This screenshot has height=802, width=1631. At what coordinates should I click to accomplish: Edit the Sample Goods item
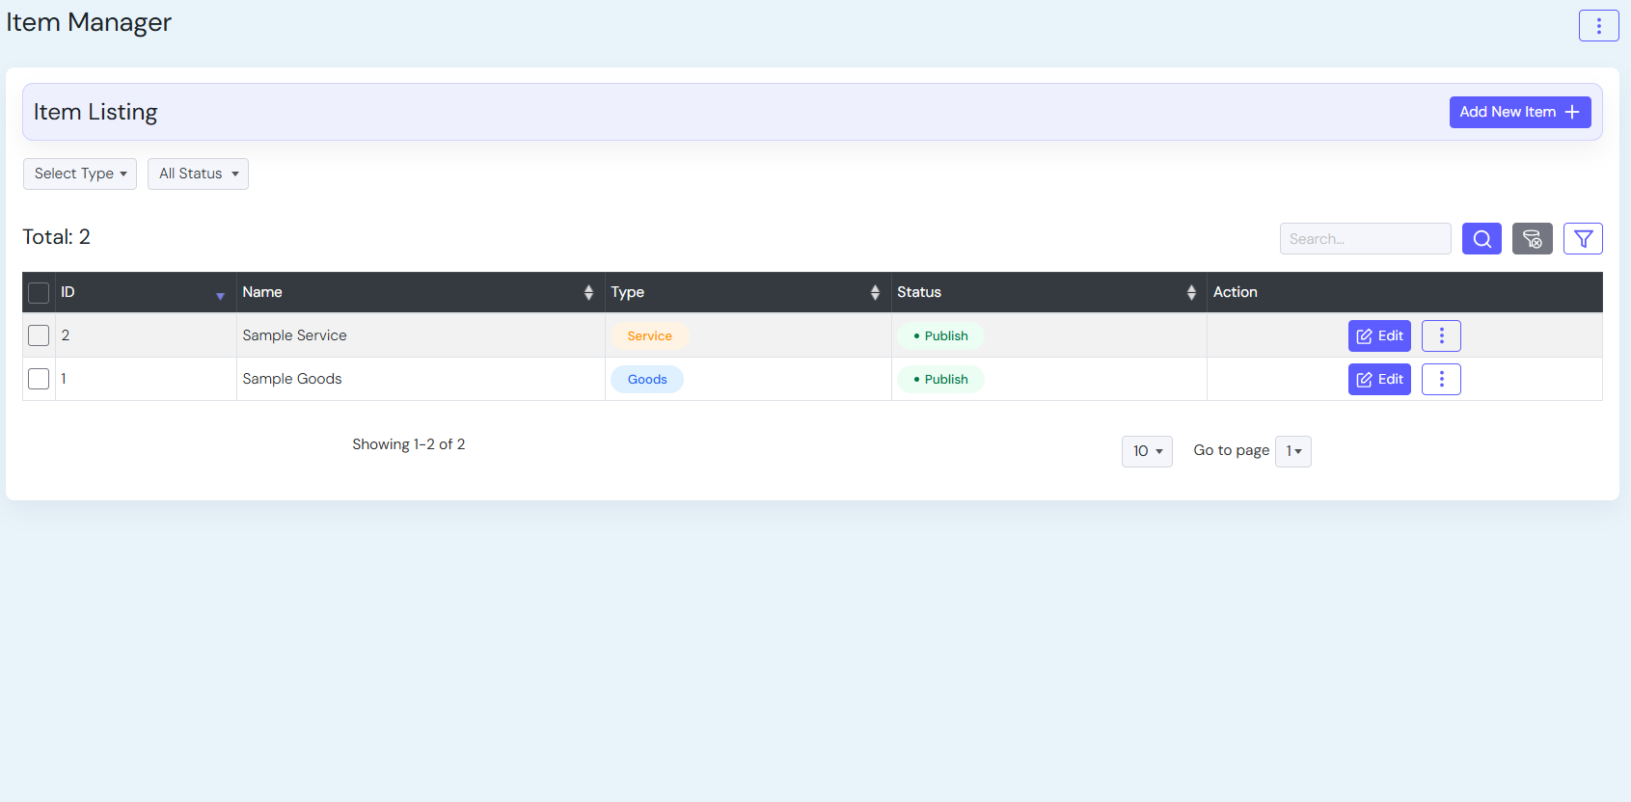[1379, 379]
